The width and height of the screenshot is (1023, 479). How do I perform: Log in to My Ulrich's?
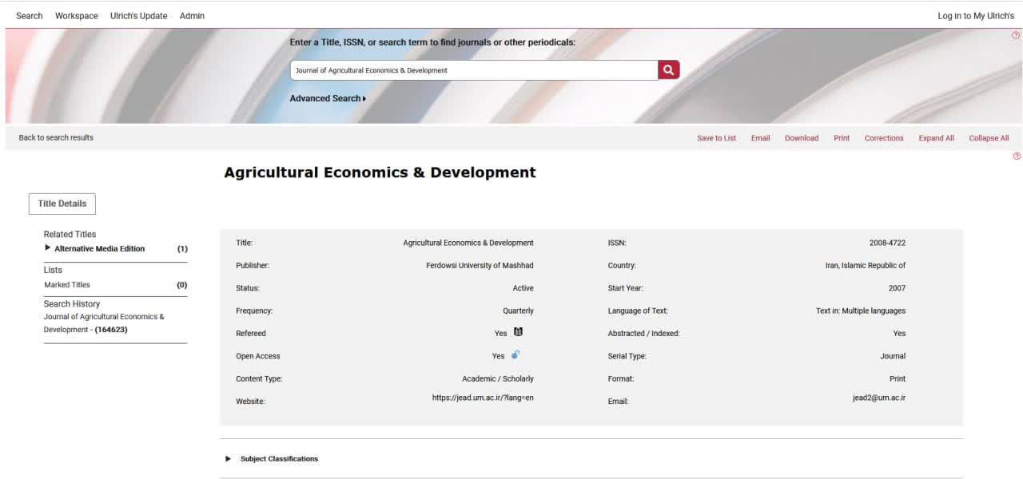975,16
